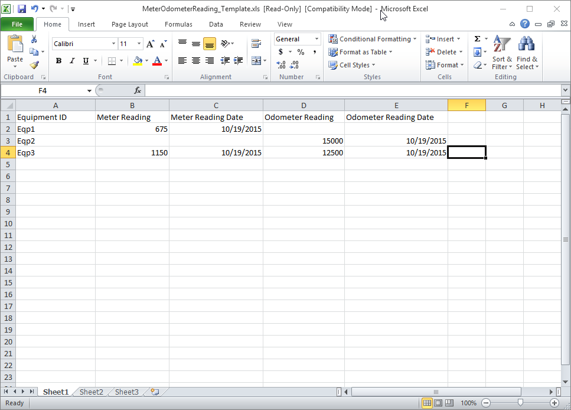Switch to the Formulas ribbon tab
Image resolution: width=571 pixels, height=410 pixels.
(178, 24)
